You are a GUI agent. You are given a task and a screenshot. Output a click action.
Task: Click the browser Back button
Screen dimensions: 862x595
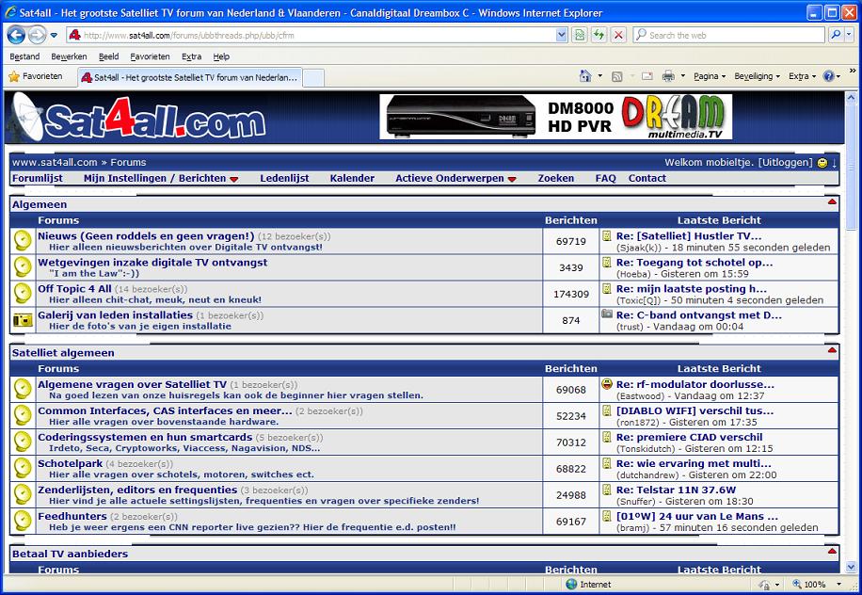(x=16, y=35)
